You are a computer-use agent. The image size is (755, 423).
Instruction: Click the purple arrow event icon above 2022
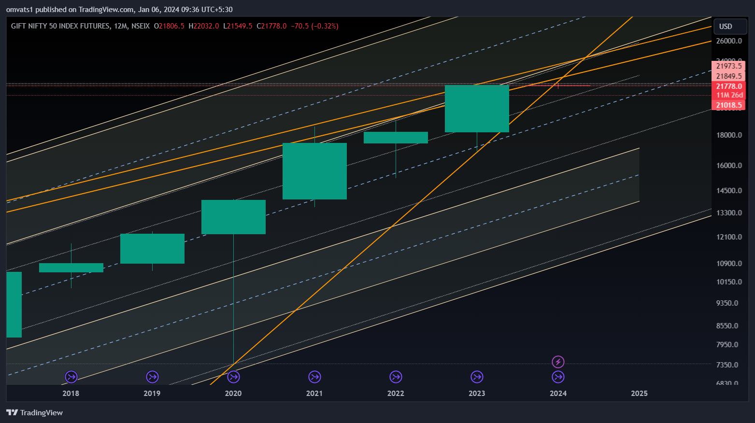396,377
